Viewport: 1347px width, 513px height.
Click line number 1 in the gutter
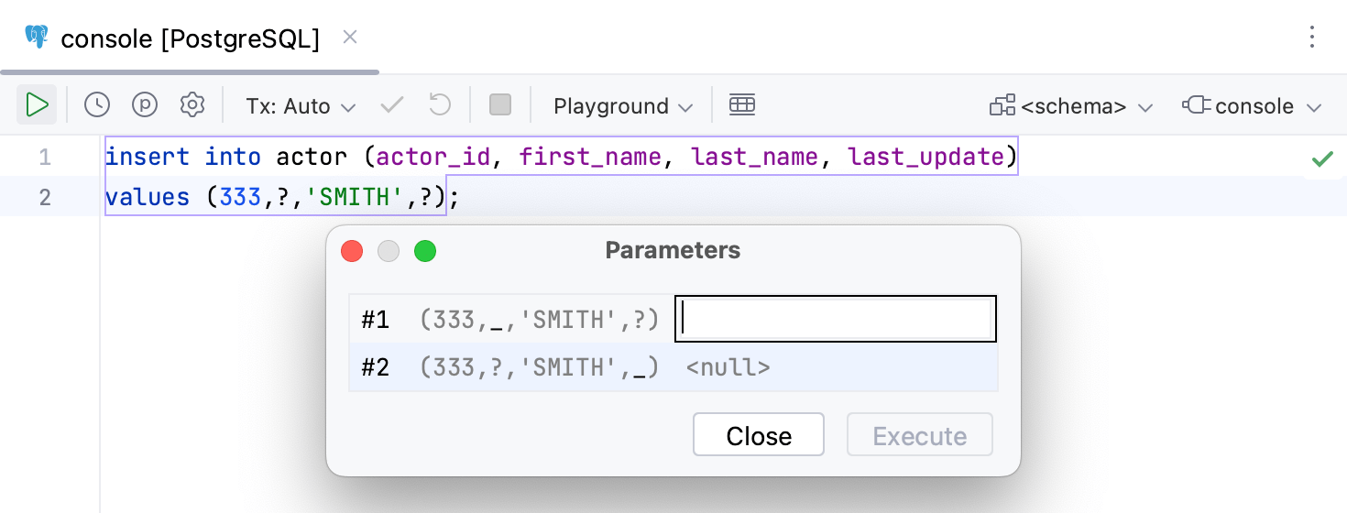[x=45, y=157]
